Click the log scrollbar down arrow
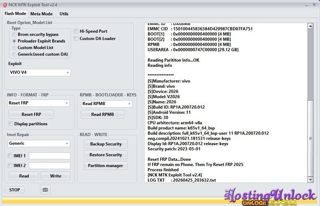Viewport: 320px width, 206px height. [x=311, y=180]
